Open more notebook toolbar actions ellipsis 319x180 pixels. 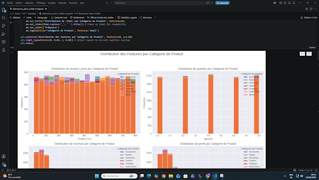click(155, 17)
